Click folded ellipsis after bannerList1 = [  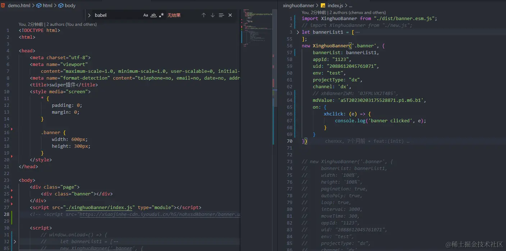pyautogui.click(x=357, y=32)
